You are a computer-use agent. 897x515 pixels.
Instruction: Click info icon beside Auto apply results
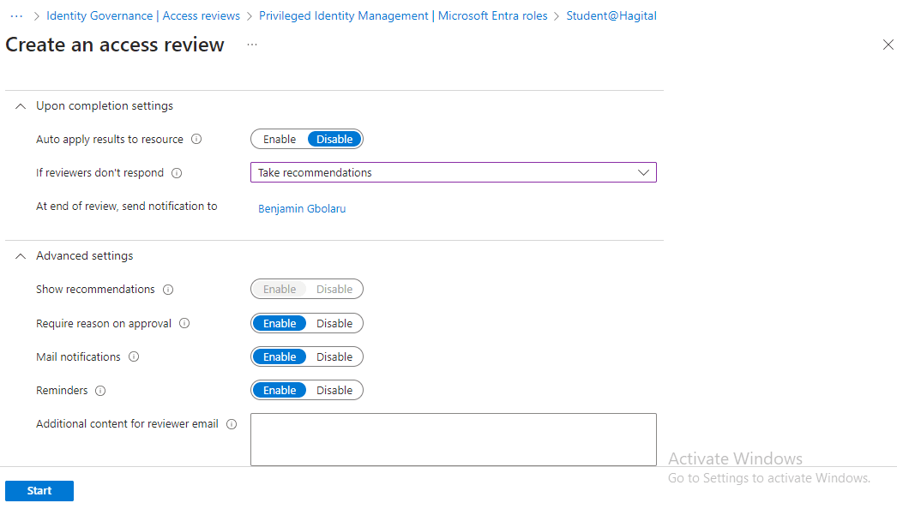click(196, 139)
